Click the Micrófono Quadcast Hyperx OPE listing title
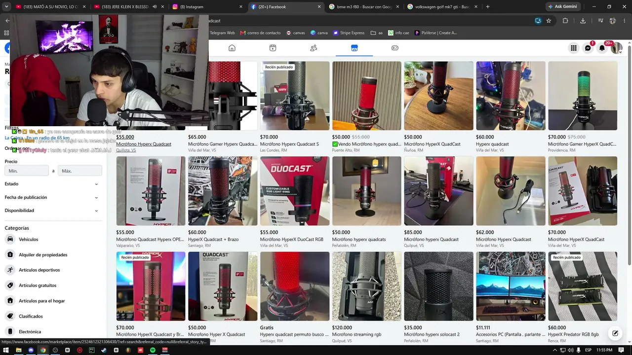632x355 pixels. coord(150,239)
